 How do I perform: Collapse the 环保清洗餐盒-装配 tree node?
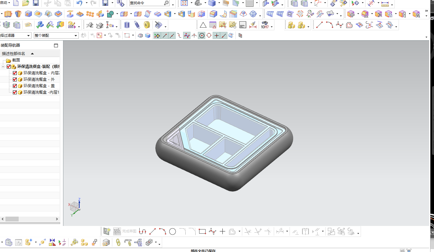(x=3, y=67)
